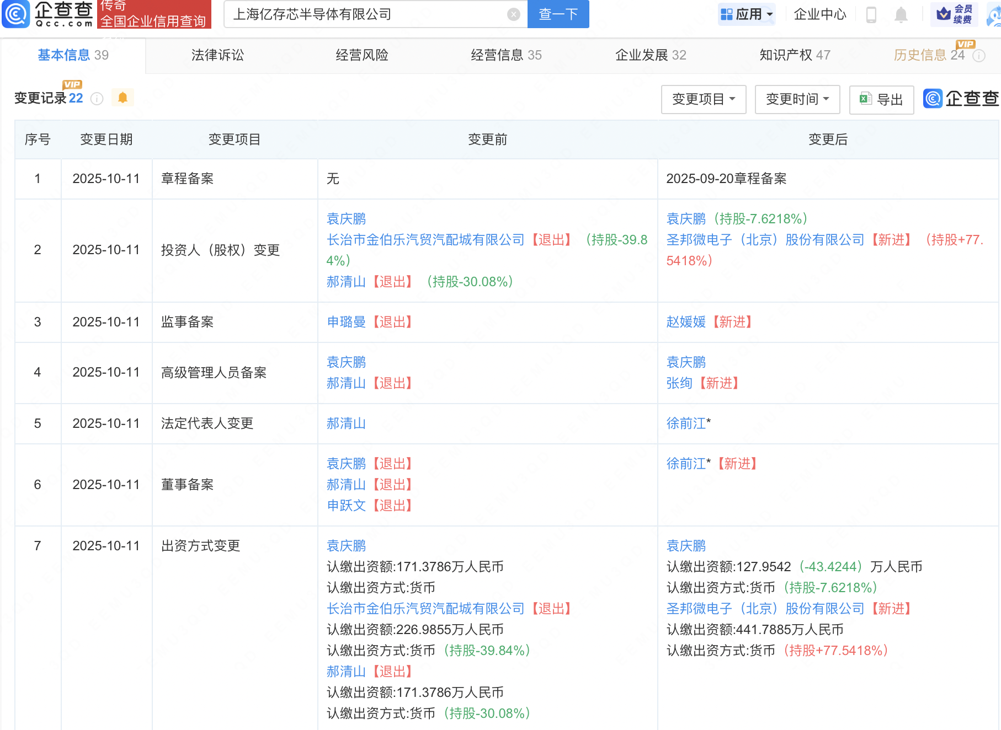Click the Excel icon in the 导出 button
Screen dimensions: 1001x730
point(865,99)
